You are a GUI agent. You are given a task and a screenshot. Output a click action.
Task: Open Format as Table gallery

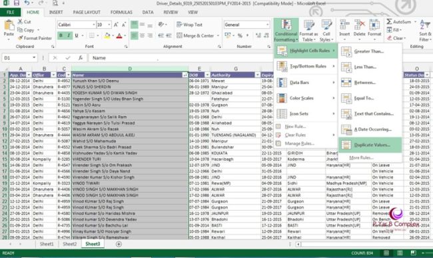point(308,31)
